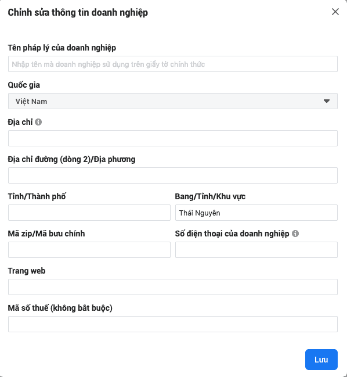Click the 'Mã số thuế (không bắt buộc)' label

[x=60, y=308]
